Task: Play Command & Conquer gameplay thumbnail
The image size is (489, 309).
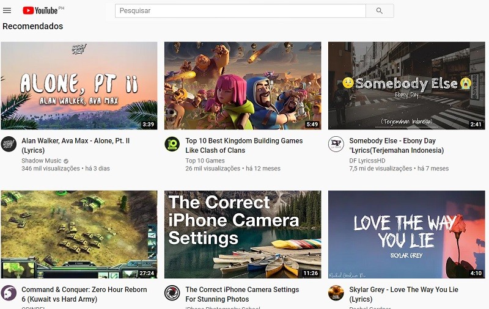Action: coord(79,234)
